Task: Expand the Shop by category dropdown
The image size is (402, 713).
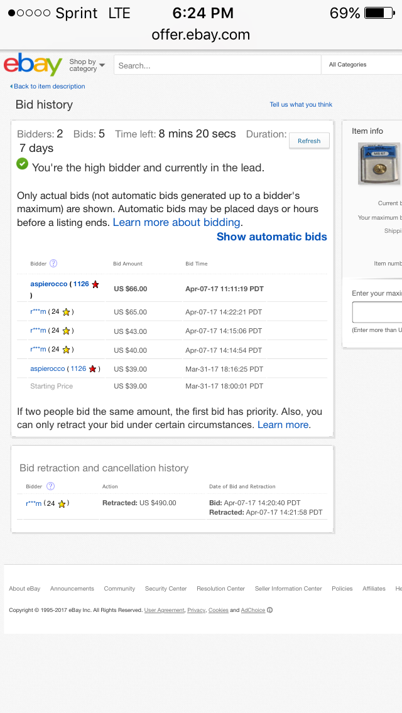Action: click(x=87, y=65)
